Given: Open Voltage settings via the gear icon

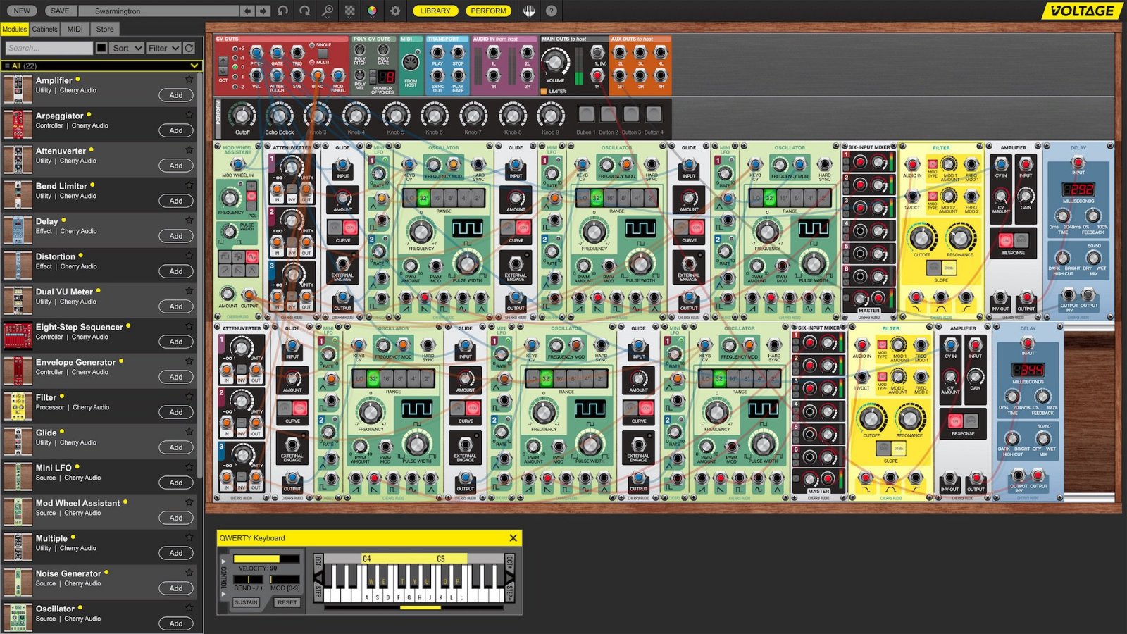Looking at the screenshot, I should [x=394, y=11].
